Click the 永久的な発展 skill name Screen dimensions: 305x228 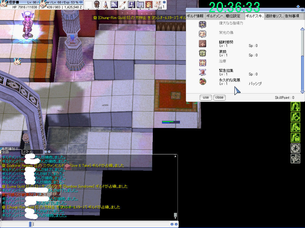tap(230, 80)
